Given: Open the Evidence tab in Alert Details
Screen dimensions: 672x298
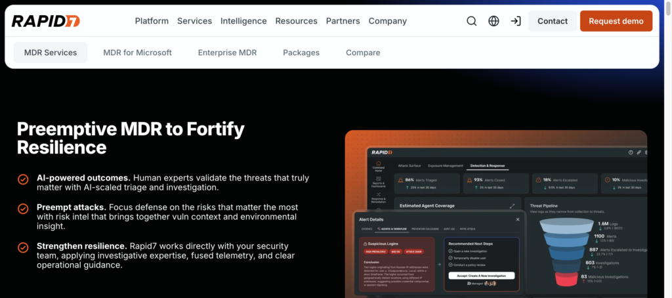Looking at the screenshot, I should pos(366,229).
